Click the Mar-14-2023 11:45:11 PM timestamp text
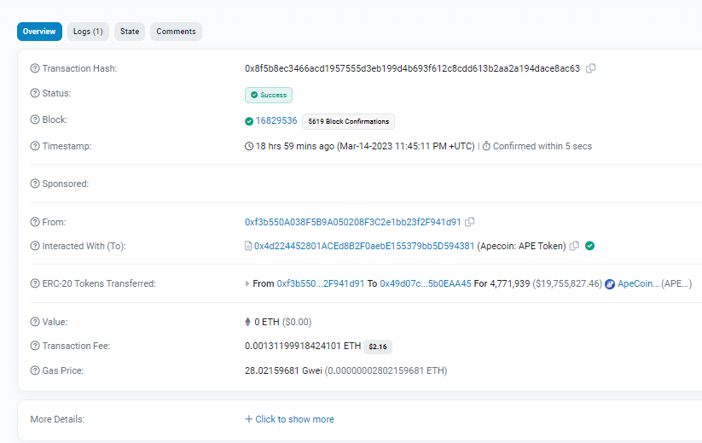Screen dimensions: 702x443 point(406,146)
